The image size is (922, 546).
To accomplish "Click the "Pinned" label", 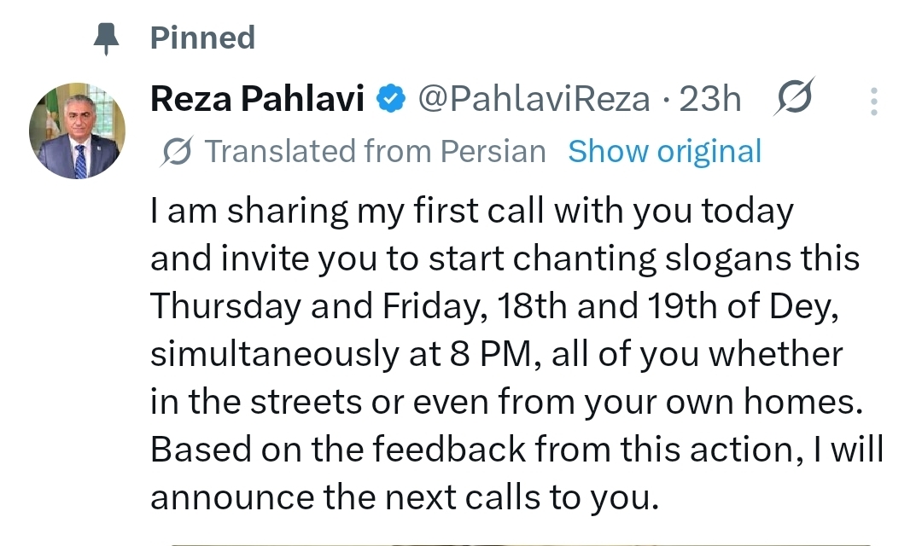I will pos(202,38).
